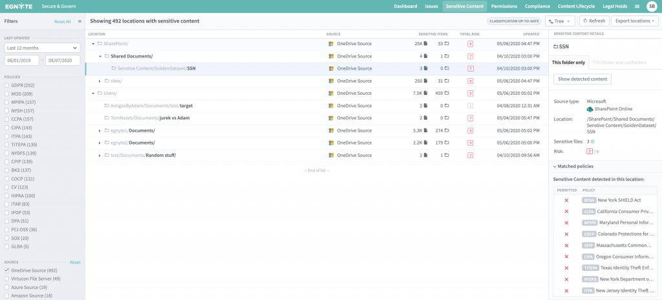Open the hamburger menu in top bar
Viewport: 662px width, 300px height.
click(x=637, y=6)
